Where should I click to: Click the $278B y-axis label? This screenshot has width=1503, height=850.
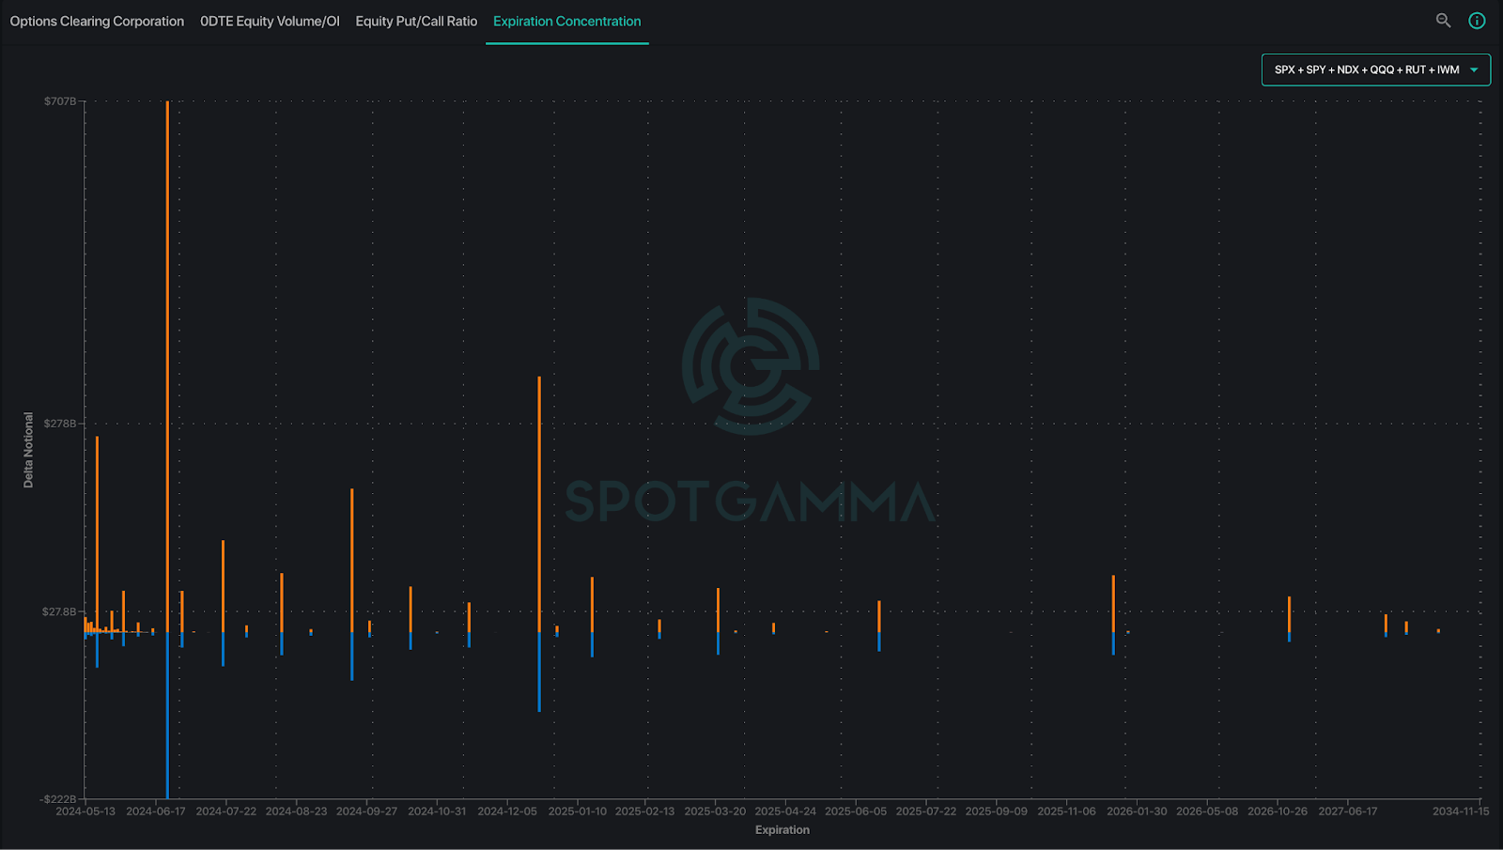pyautogui.click(x=60, y=424)
